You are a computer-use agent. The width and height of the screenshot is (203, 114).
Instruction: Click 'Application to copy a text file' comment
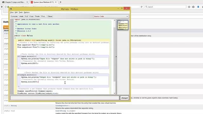click(x=38, y=24)
